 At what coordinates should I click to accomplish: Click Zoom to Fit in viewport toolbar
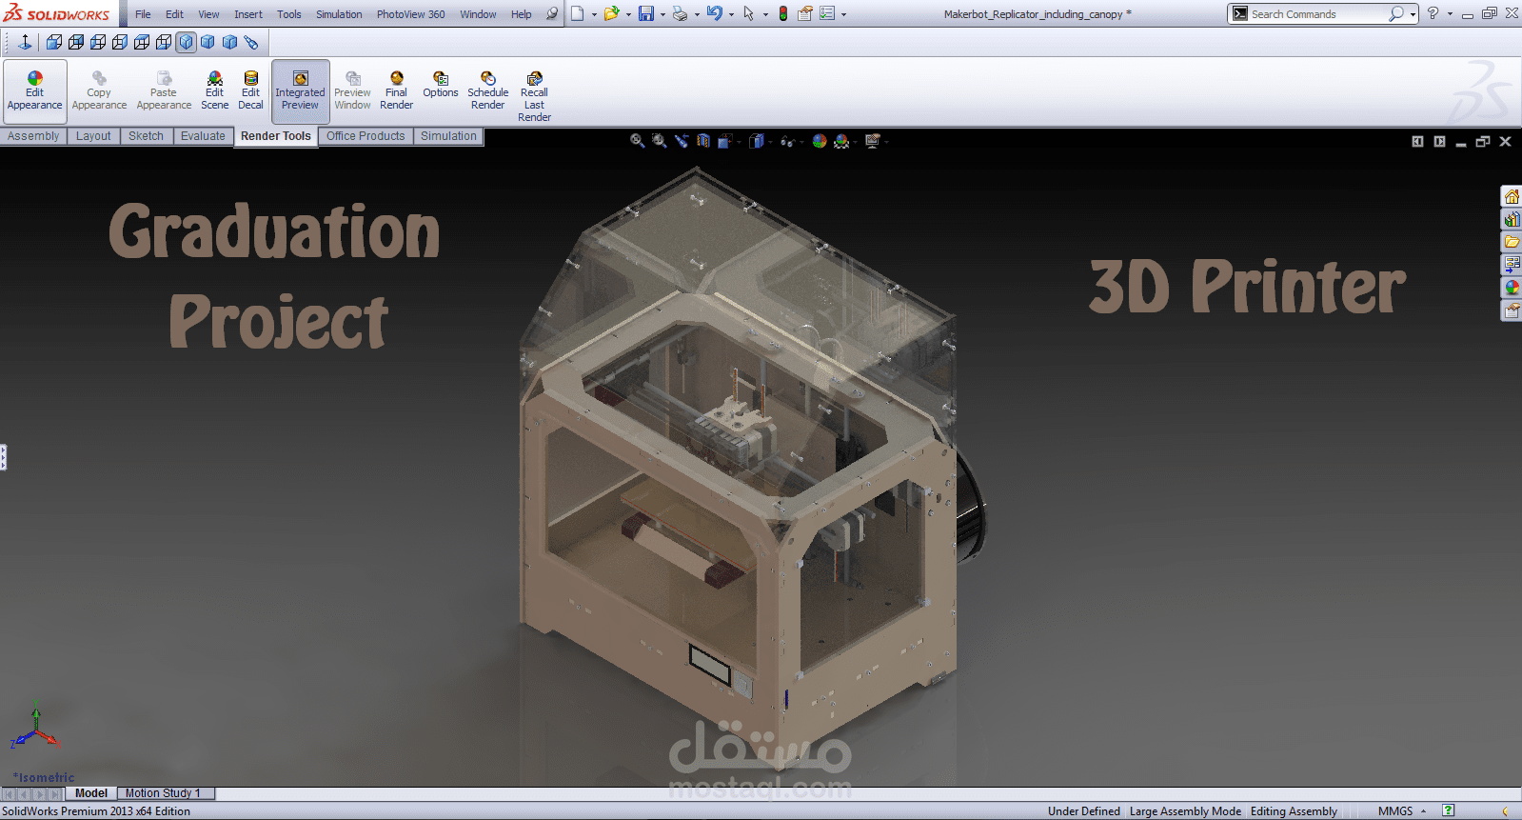pos(637,141)
